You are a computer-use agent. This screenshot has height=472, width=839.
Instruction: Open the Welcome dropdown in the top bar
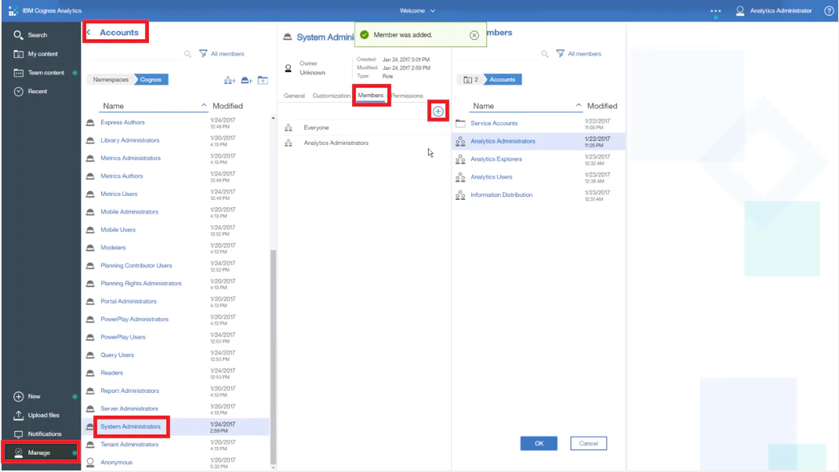point(417,11)
